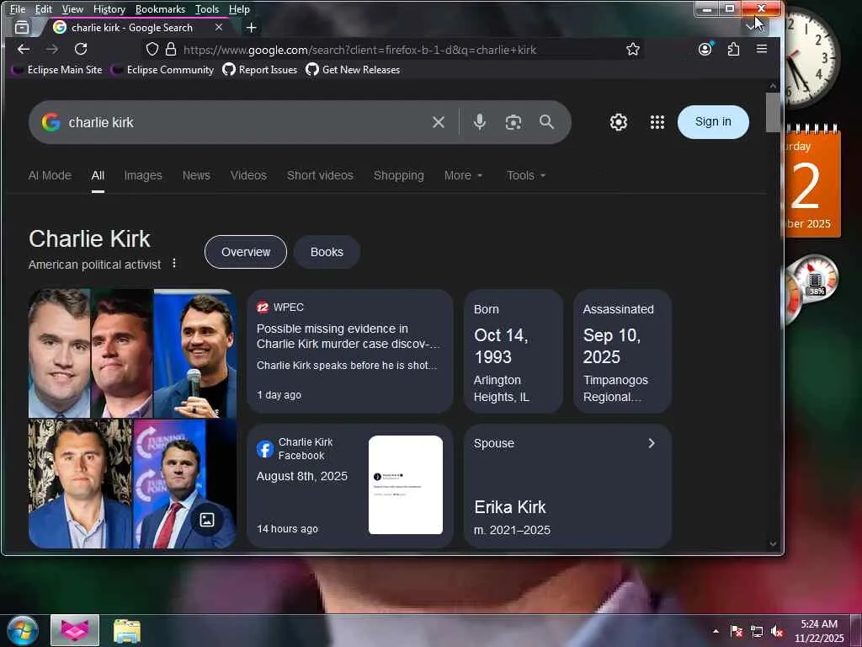
Task: Open Eclipse Main Site bookmark
Action: 57,70
